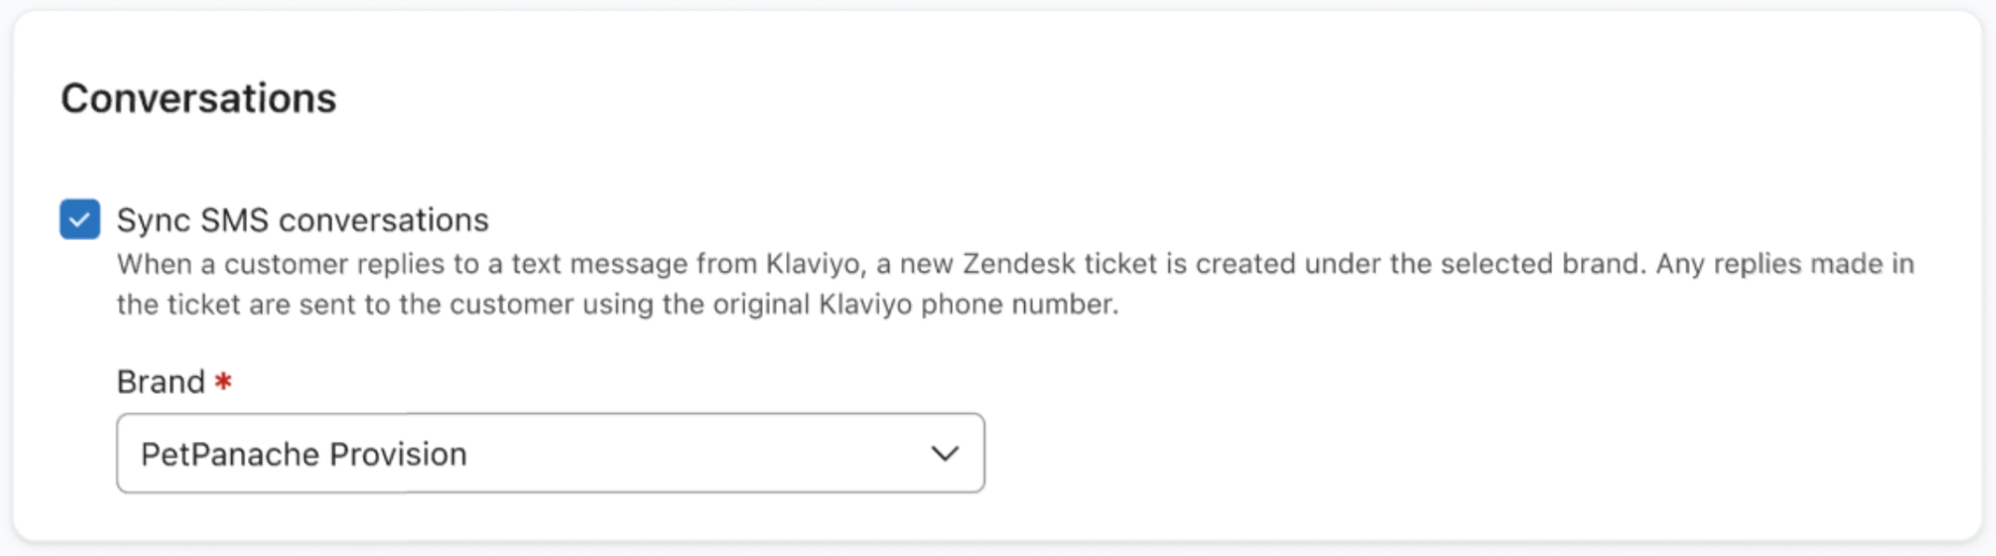
Task: Uncheck the Sync SMS conversations checkbox
Action: click(79, 219)
